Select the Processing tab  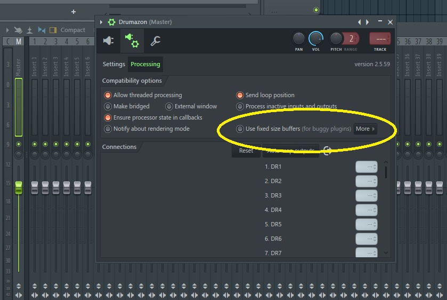[145, 64]
